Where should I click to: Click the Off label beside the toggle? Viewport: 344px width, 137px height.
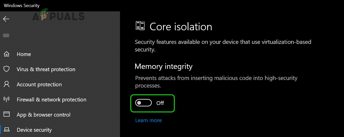click(160, 103)
